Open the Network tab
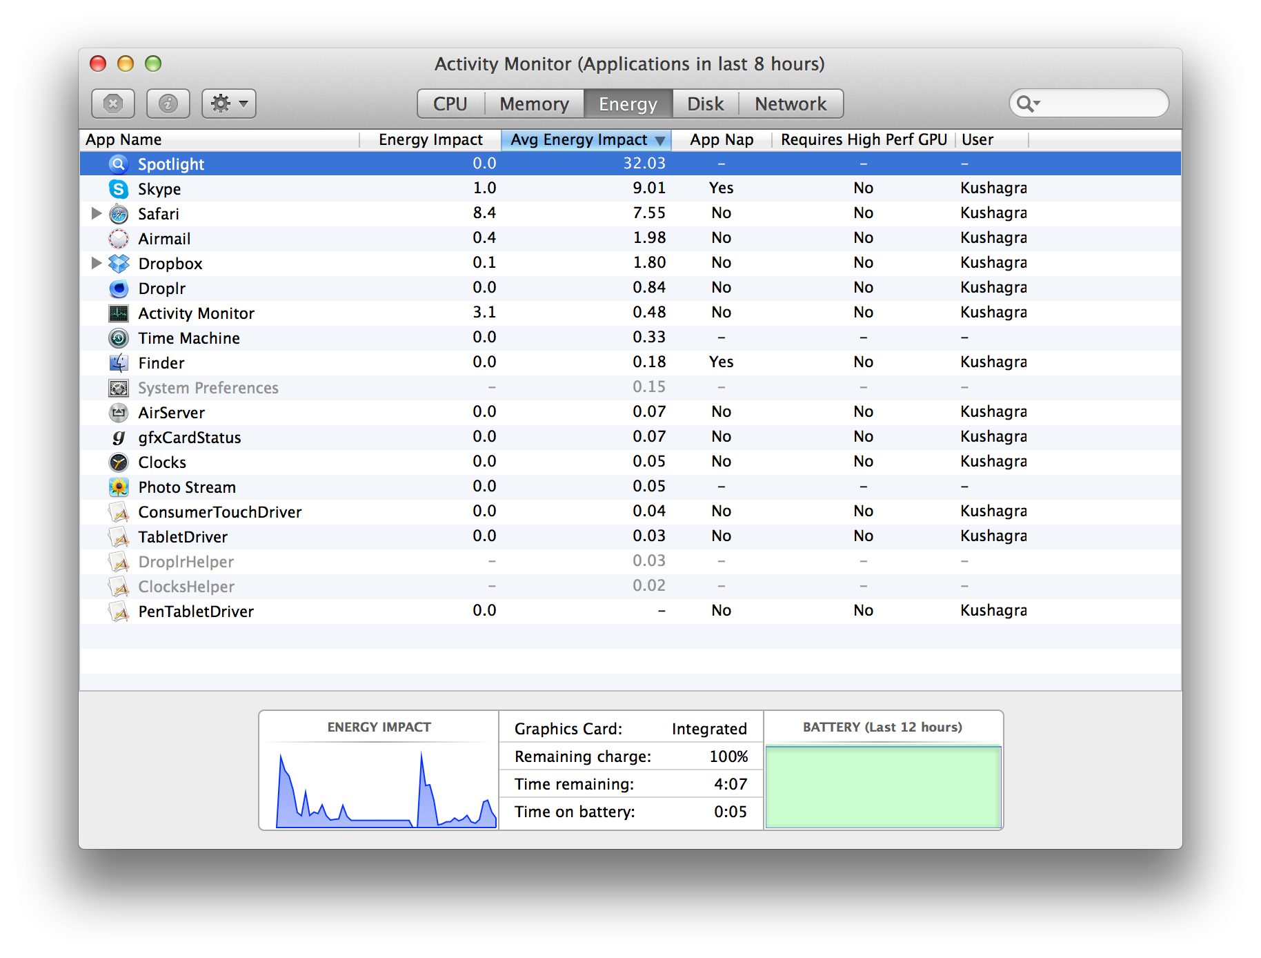 (x=791, y=104)
